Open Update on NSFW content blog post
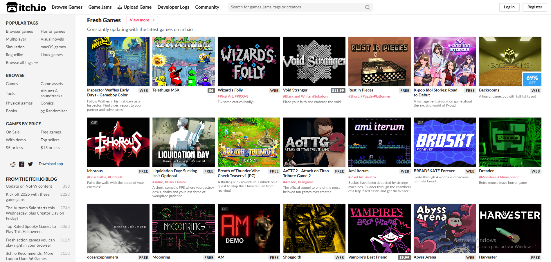Viewport: 551px width, 262px height. pos(29,186)
